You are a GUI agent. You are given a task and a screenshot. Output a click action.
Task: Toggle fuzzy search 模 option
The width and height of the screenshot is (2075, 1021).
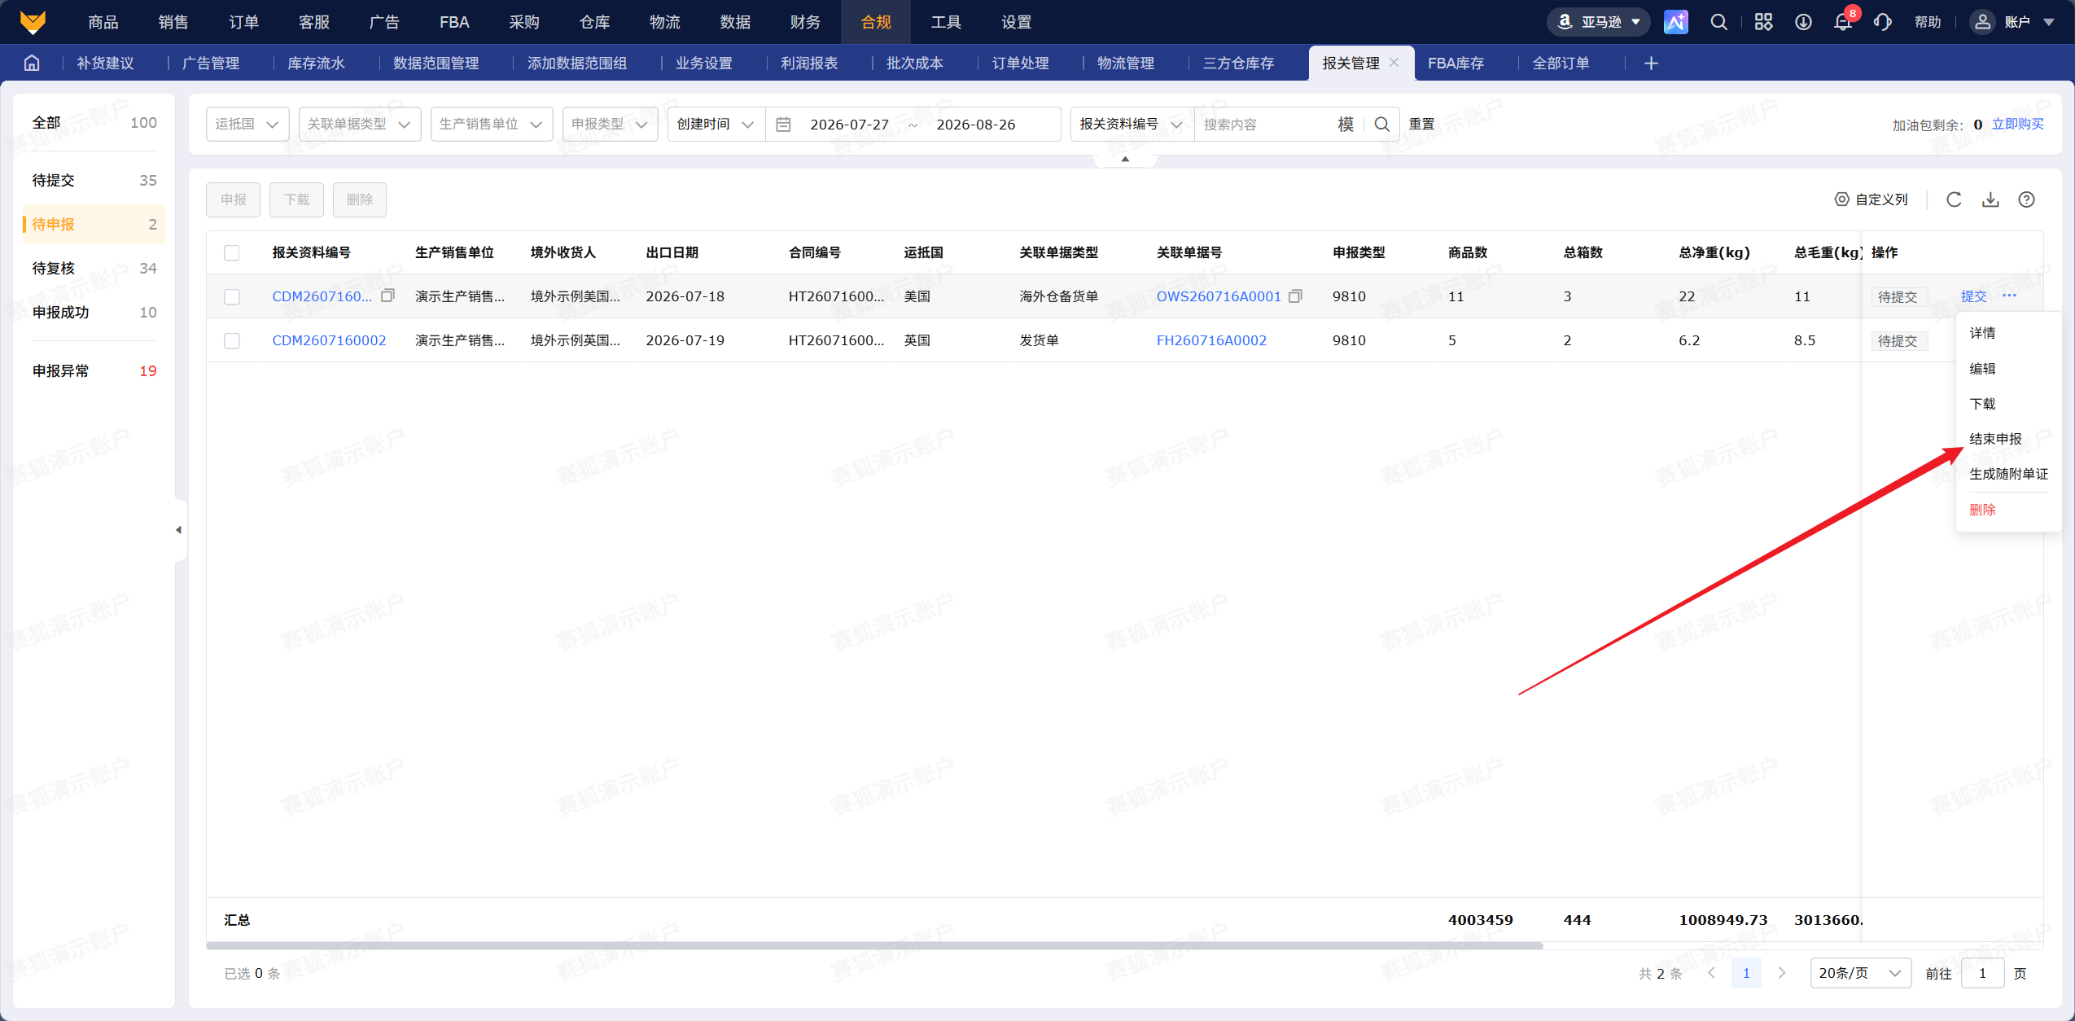(x=1346, y=124)
